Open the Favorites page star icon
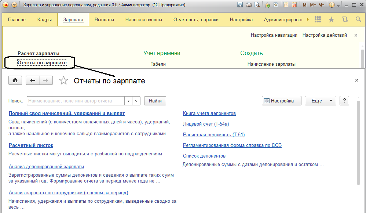366x213 pixels. 276,5
